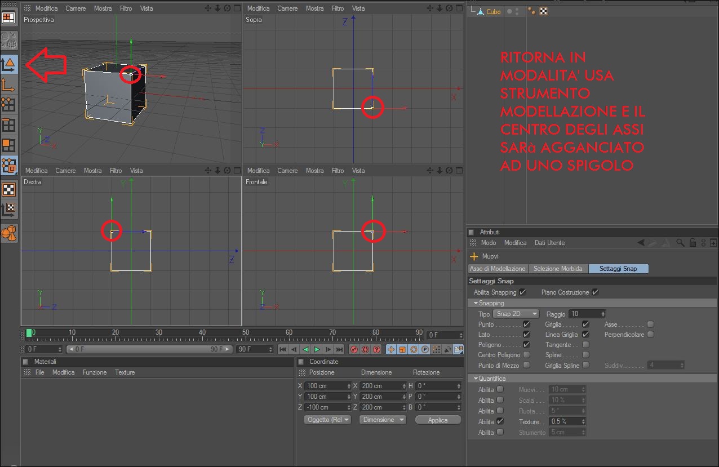Screen dimensions: 719x467
Task: Toggle the Abilita Snapping checkbox
Action: pos(522,292)
